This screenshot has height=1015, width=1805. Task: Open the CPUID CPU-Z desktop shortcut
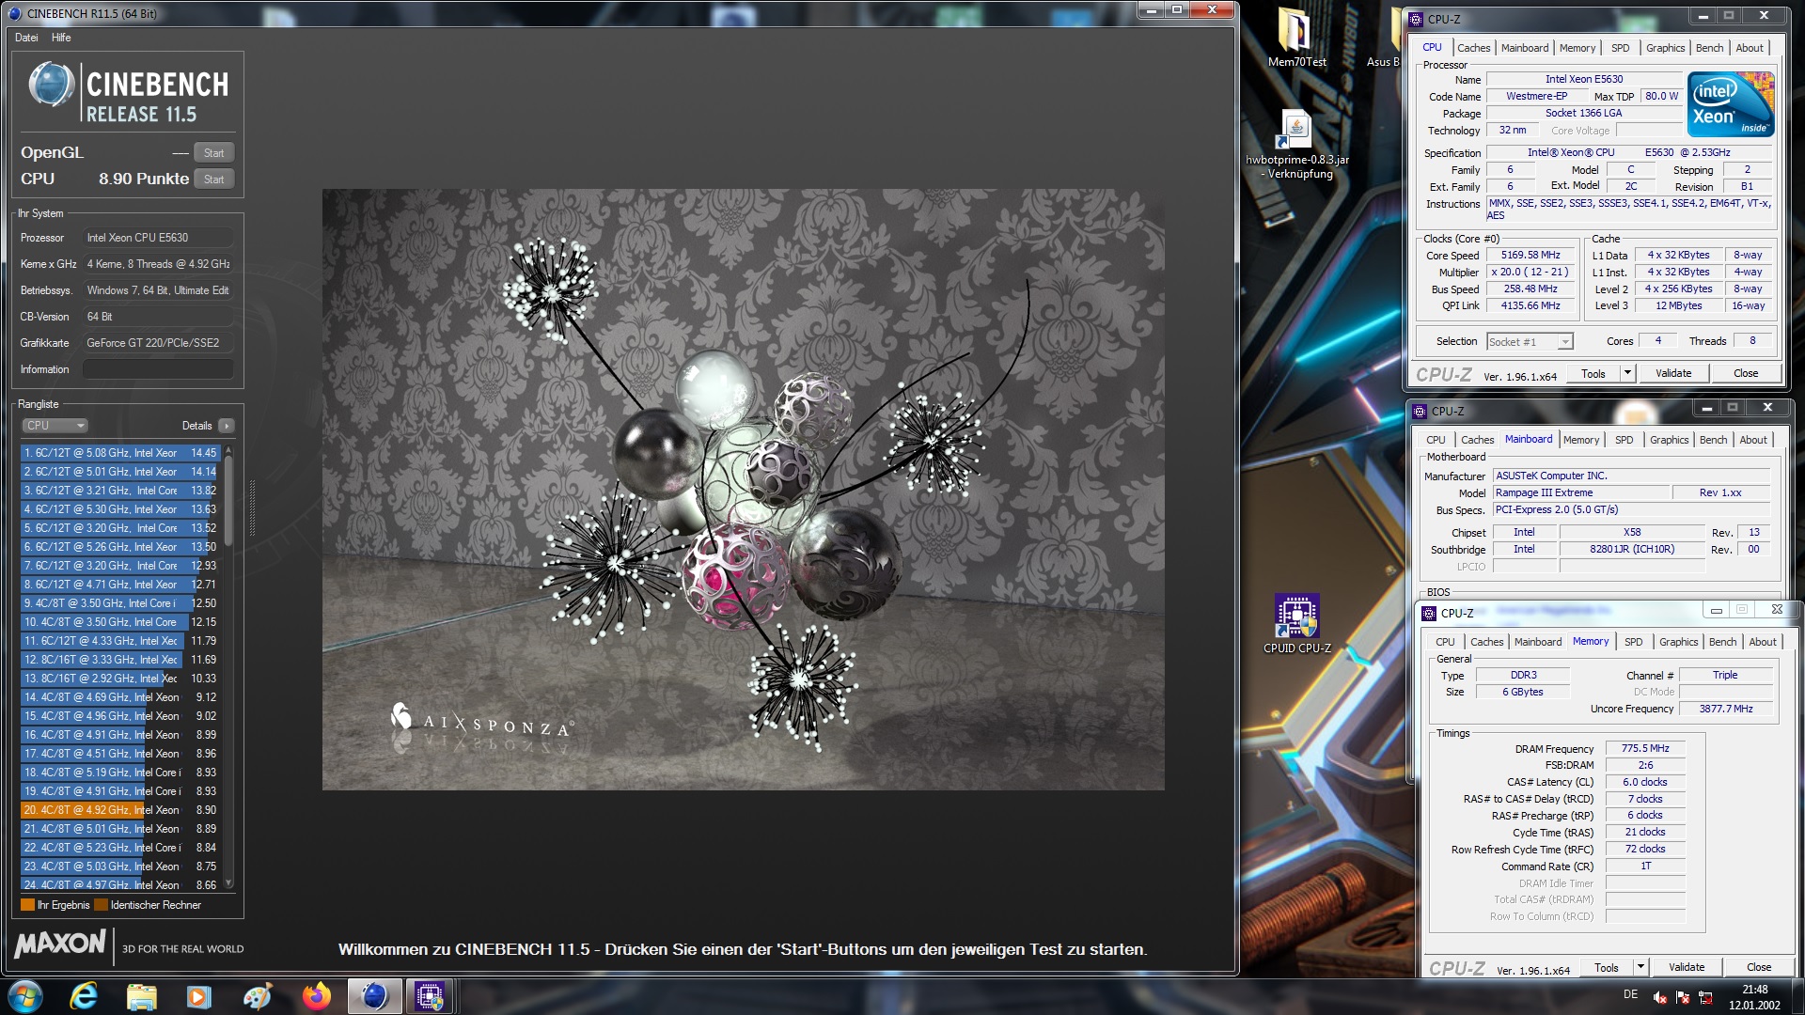1297,623
